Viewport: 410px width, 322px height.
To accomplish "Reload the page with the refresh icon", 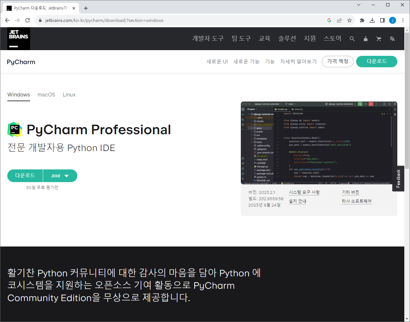I will pos(28,20).
